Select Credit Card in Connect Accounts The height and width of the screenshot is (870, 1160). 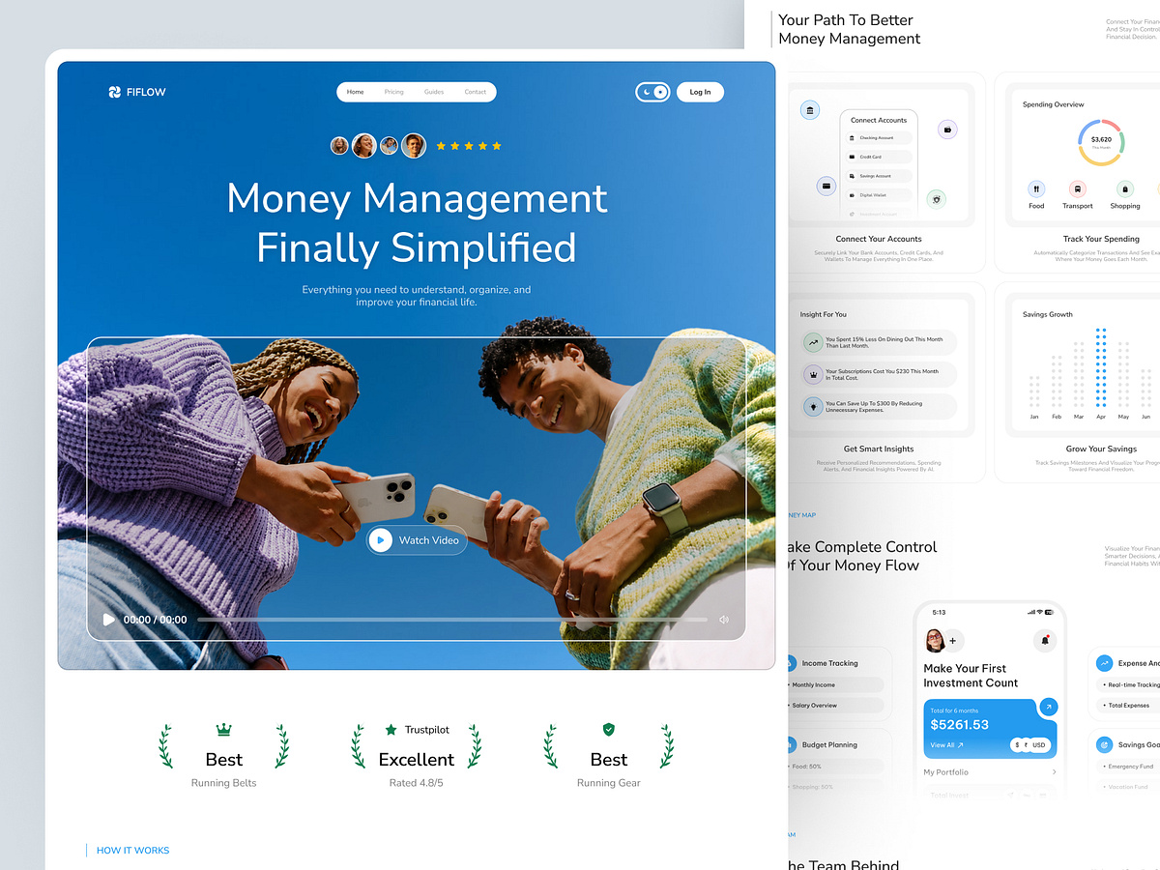(x=879, y=157)
